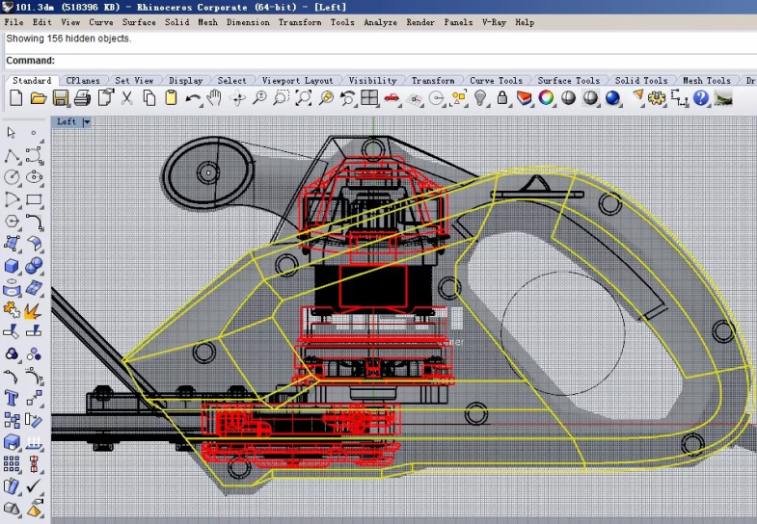Image resolution: width=757 pixels, height=524 pixels.
Task: Toggle light bulb hide objects icon
Action: pyautogui.click(x=481, y=98)
